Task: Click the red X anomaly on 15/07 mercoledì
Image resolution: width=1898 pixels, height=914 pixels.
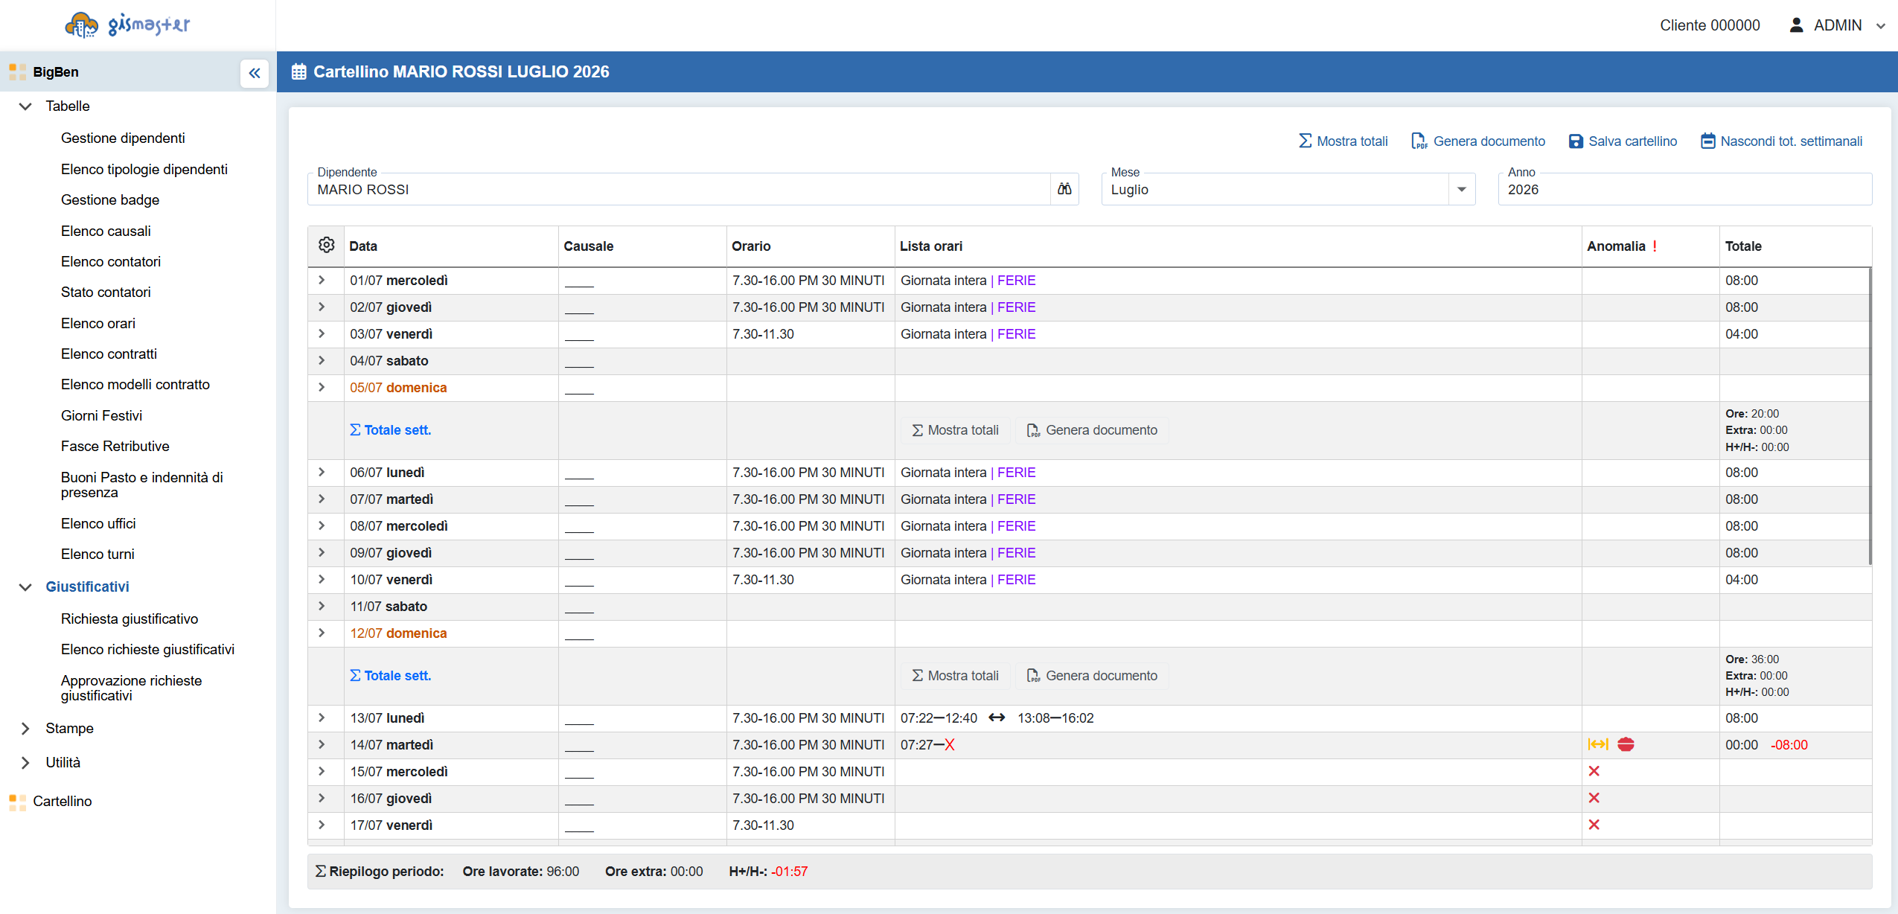Action: [1594, 771]
